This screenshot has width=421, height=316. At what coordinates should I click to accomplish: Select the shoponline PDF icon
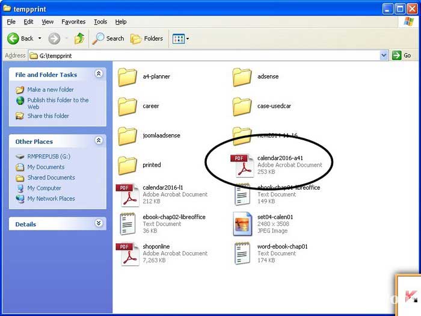(x=128, y=254)
